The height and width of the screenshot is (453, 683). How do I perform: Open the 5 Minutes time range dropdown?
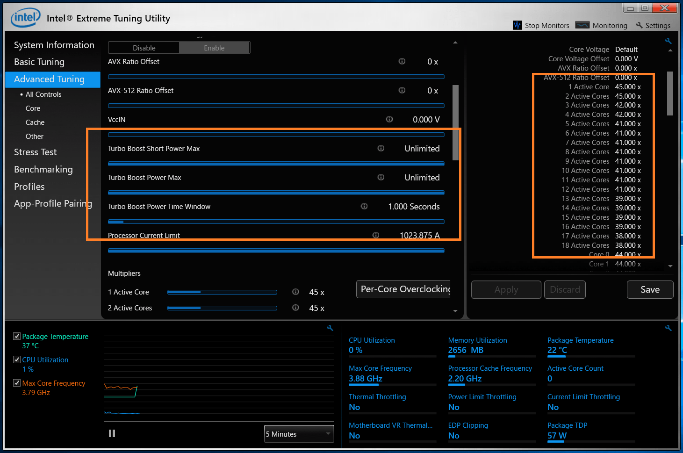coord(299,434)
